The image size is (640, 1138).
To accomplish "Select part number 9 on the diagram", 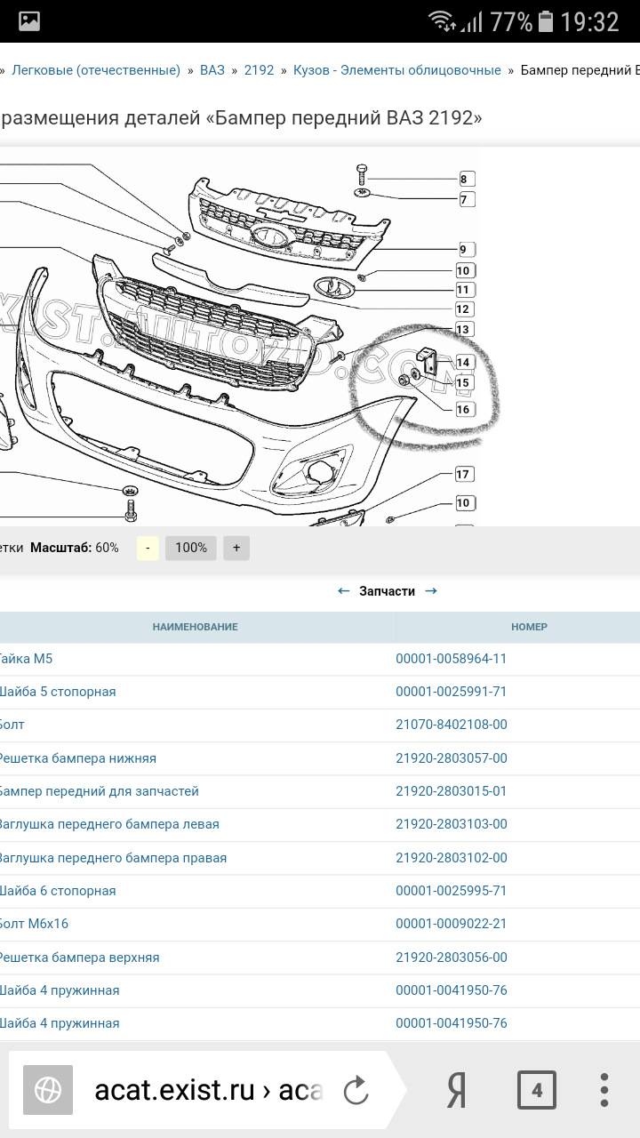I will (468, 250).
